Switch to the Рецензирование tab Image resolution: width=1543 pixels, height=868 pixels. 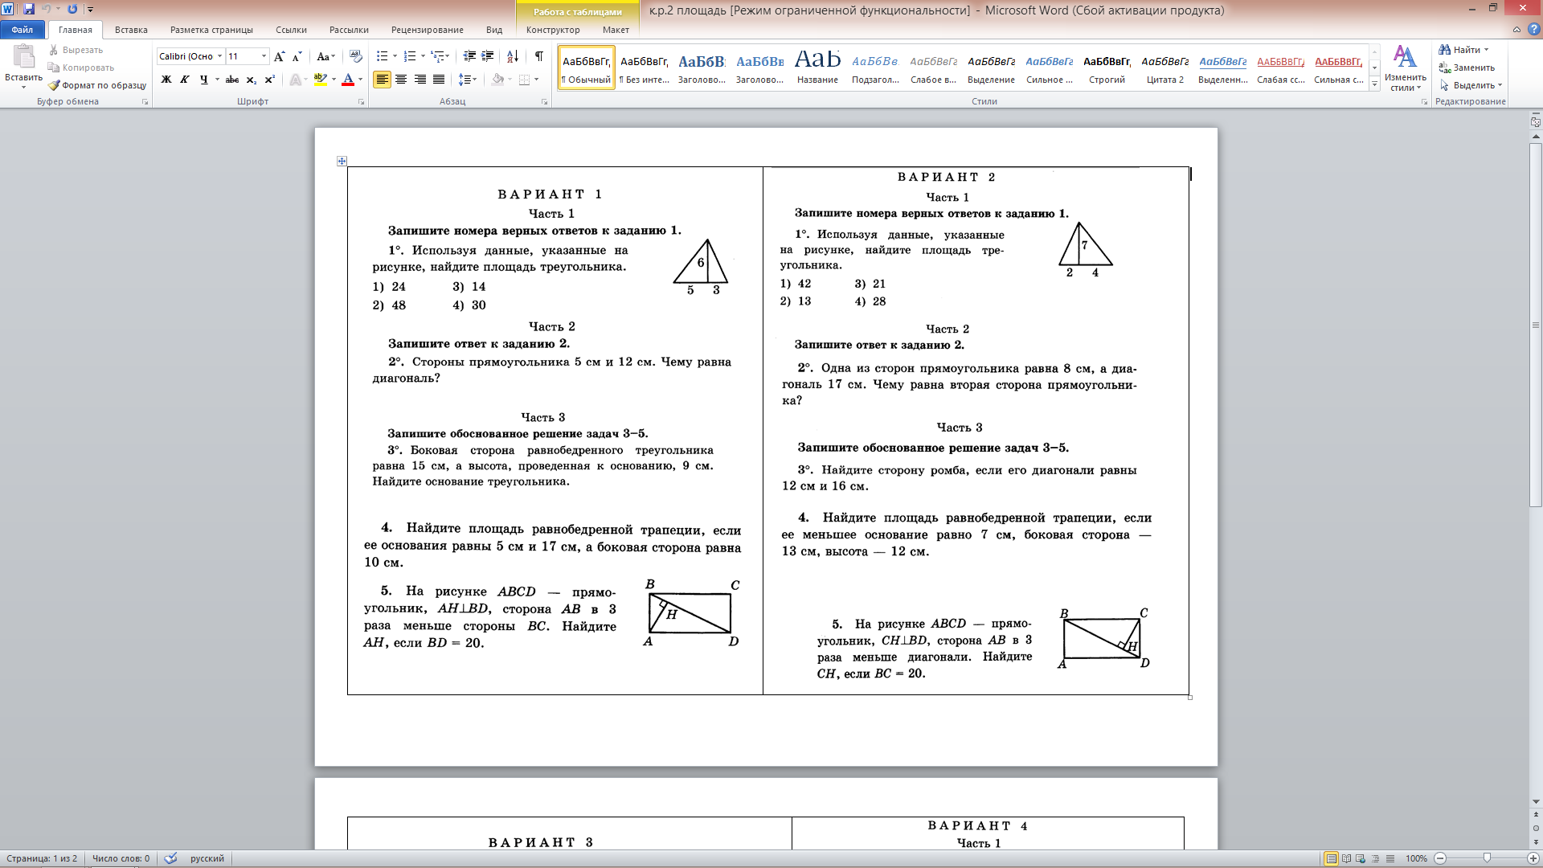tap(428, 30)
